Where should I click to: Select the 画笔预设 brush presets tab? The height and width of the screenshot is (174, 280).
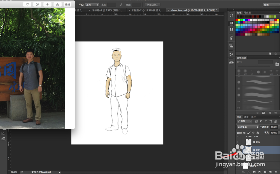pos(241,58)
